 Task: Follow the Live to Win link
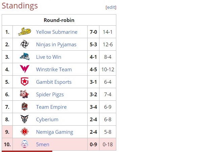49,57
